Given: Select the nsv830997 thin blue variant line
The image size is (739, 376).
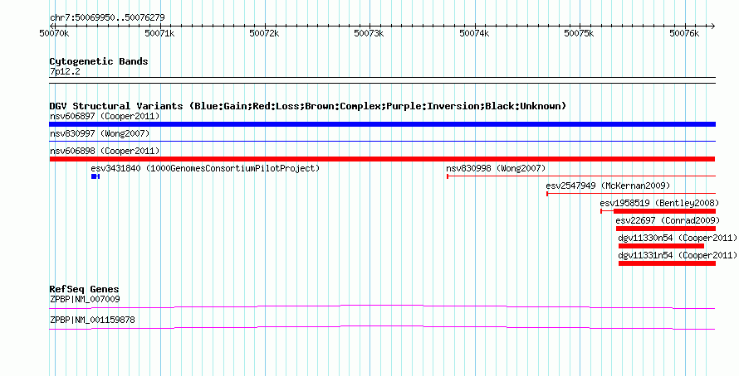Looking at the screenshot, I should (x=382, y=142).
